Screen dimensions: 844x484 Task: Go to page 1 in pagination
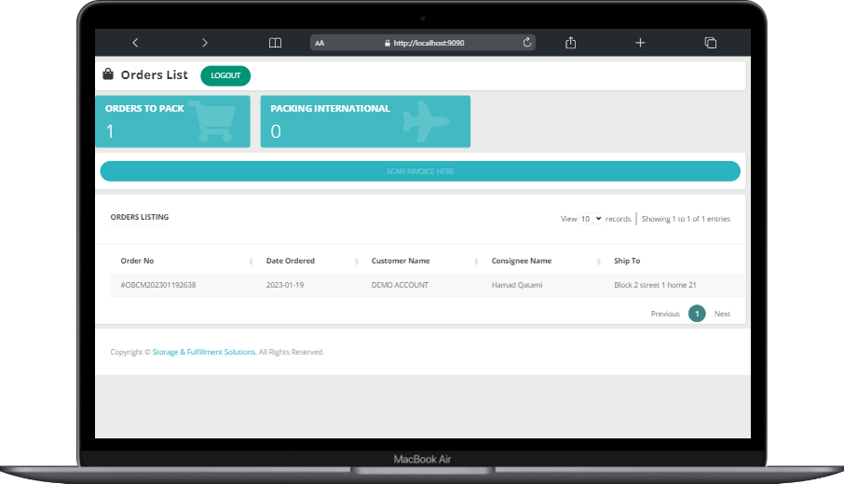697,314
